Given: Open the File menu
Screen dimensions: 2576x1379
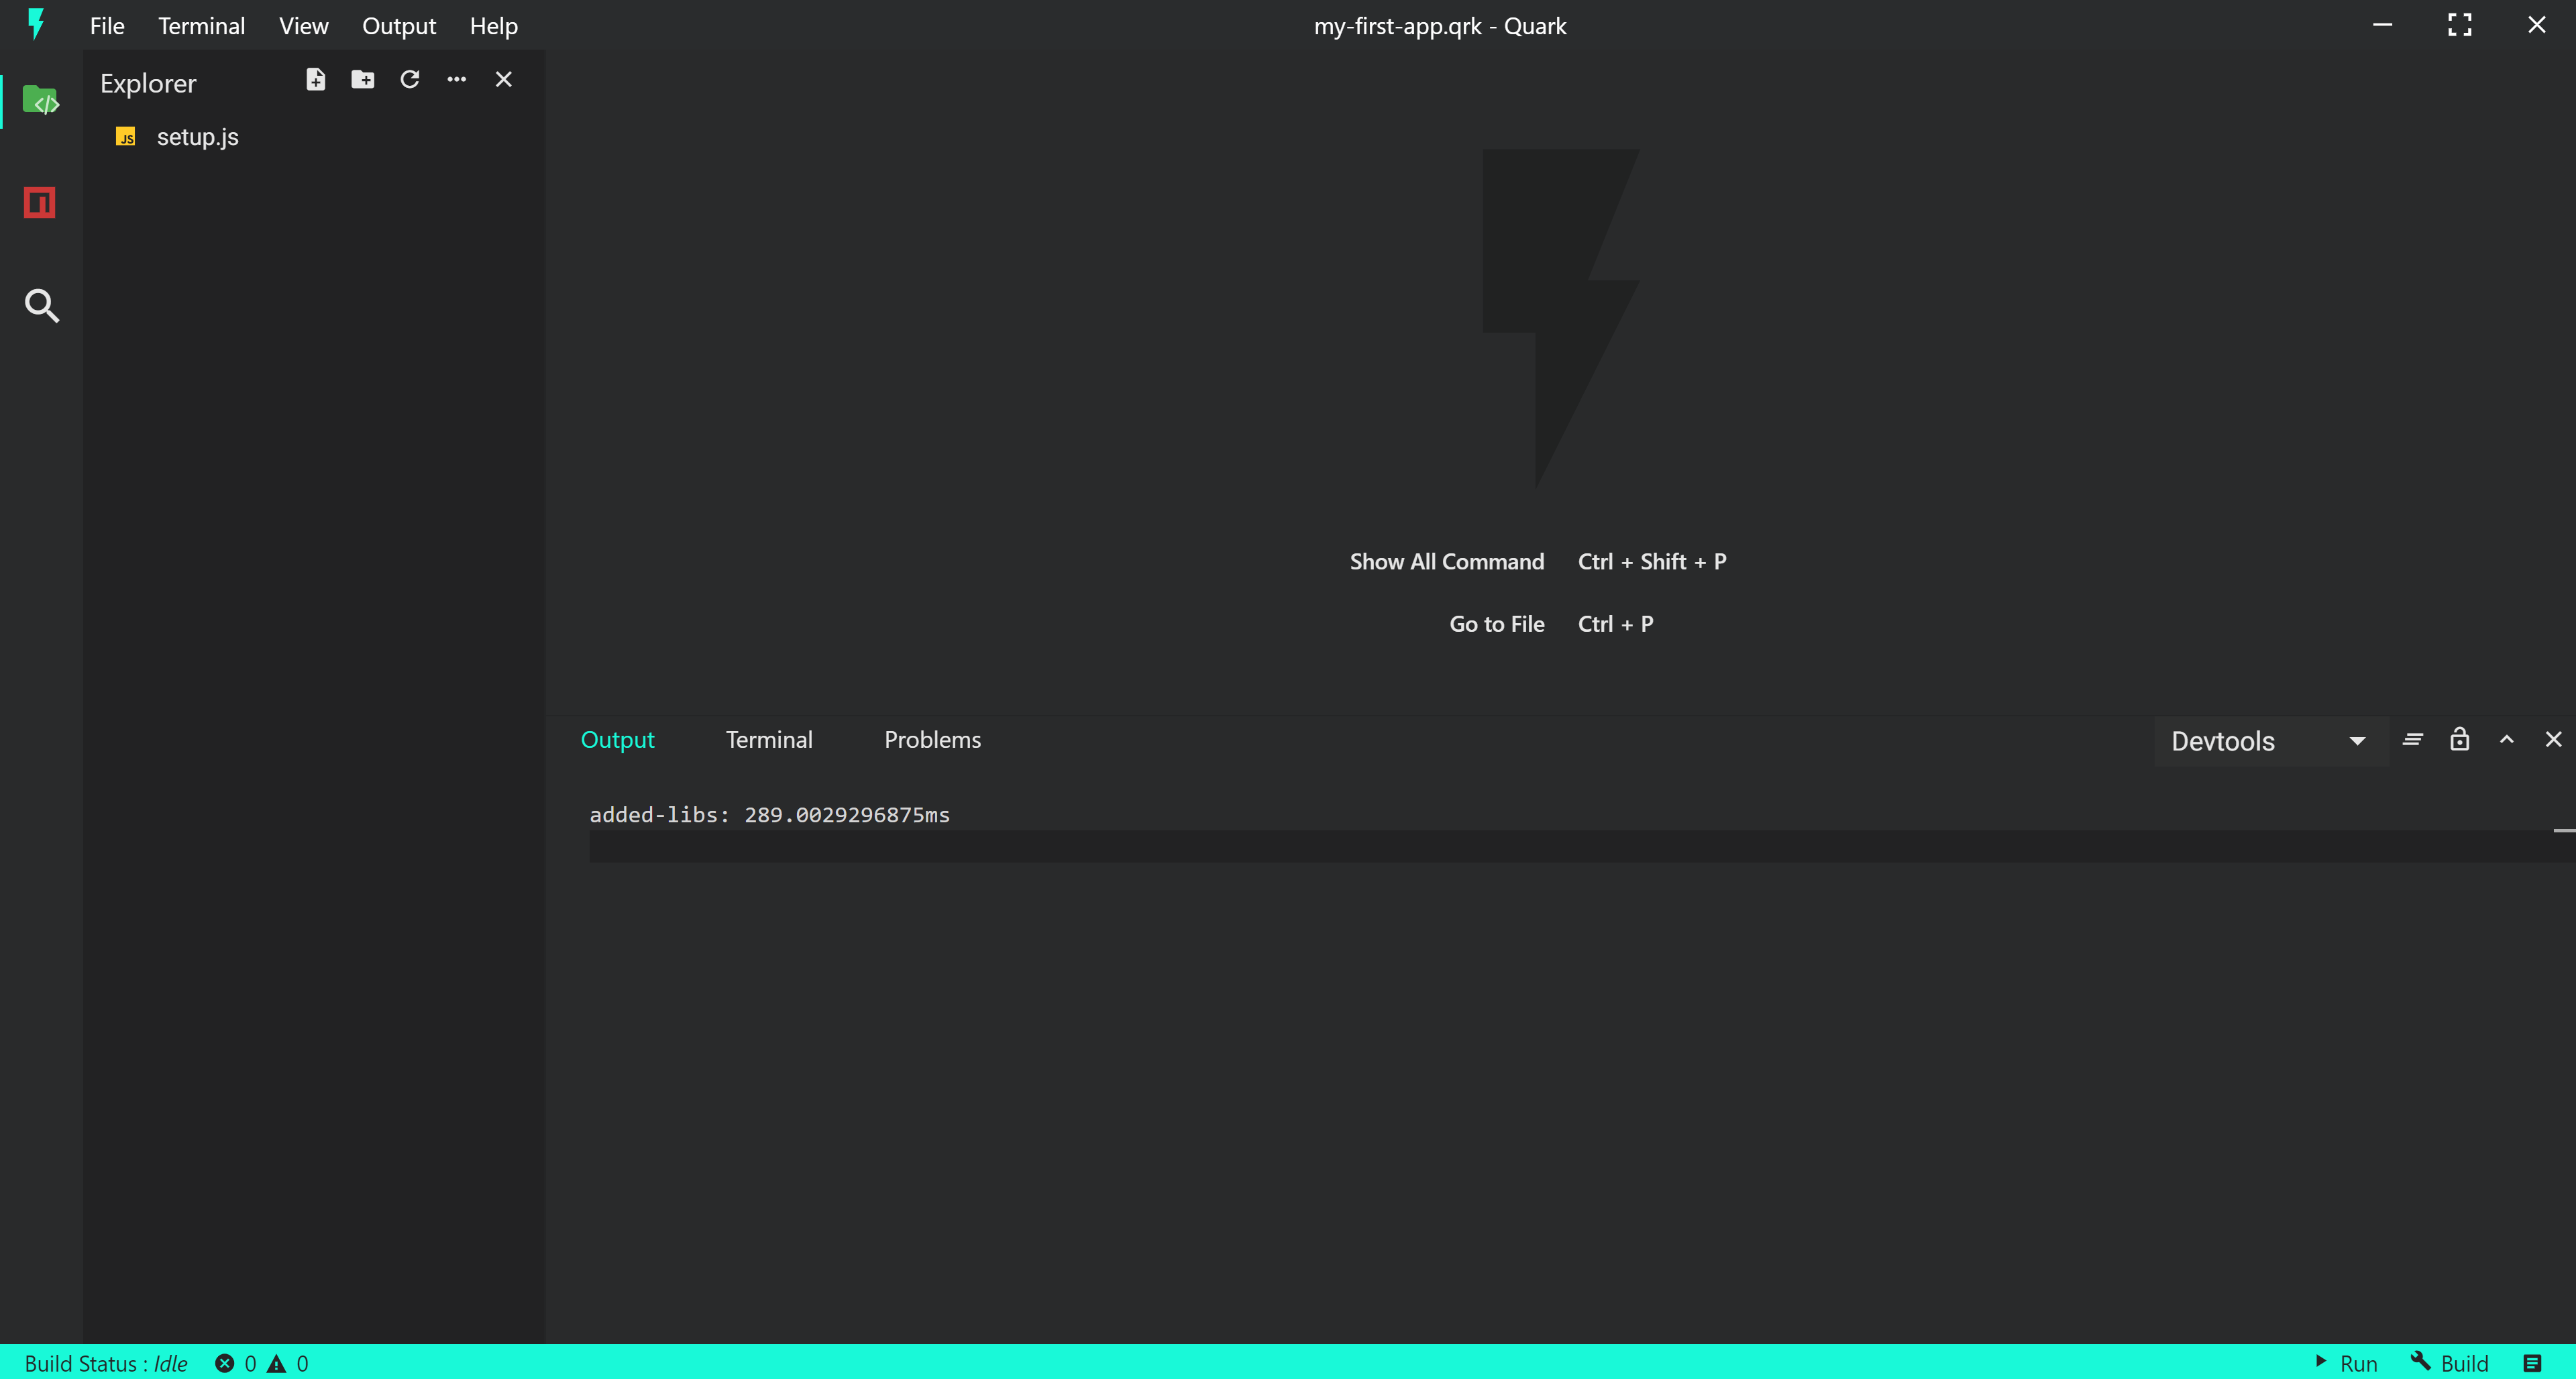Looking at the screenshot, I should pos(107,26).
